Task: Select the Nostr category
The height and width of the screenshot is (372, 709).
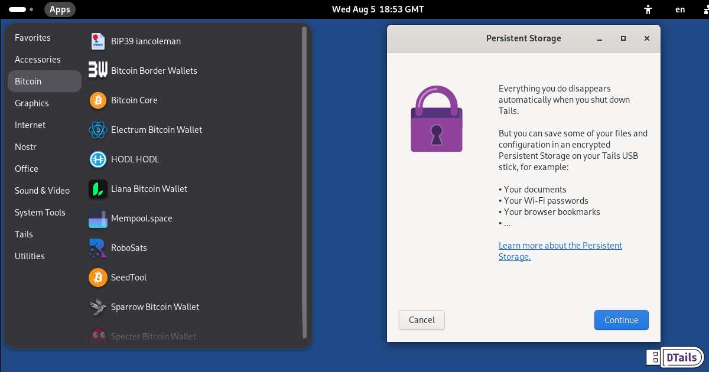Action: (x=44, y=147)
